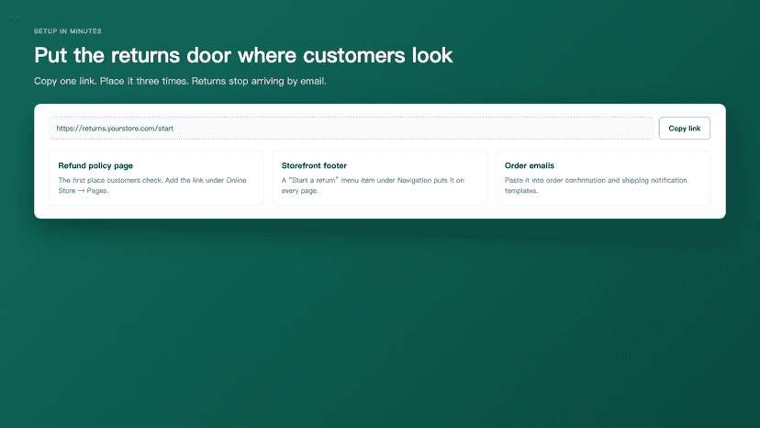
Task: Select the returns URL input field
Action: coord(352,128)
